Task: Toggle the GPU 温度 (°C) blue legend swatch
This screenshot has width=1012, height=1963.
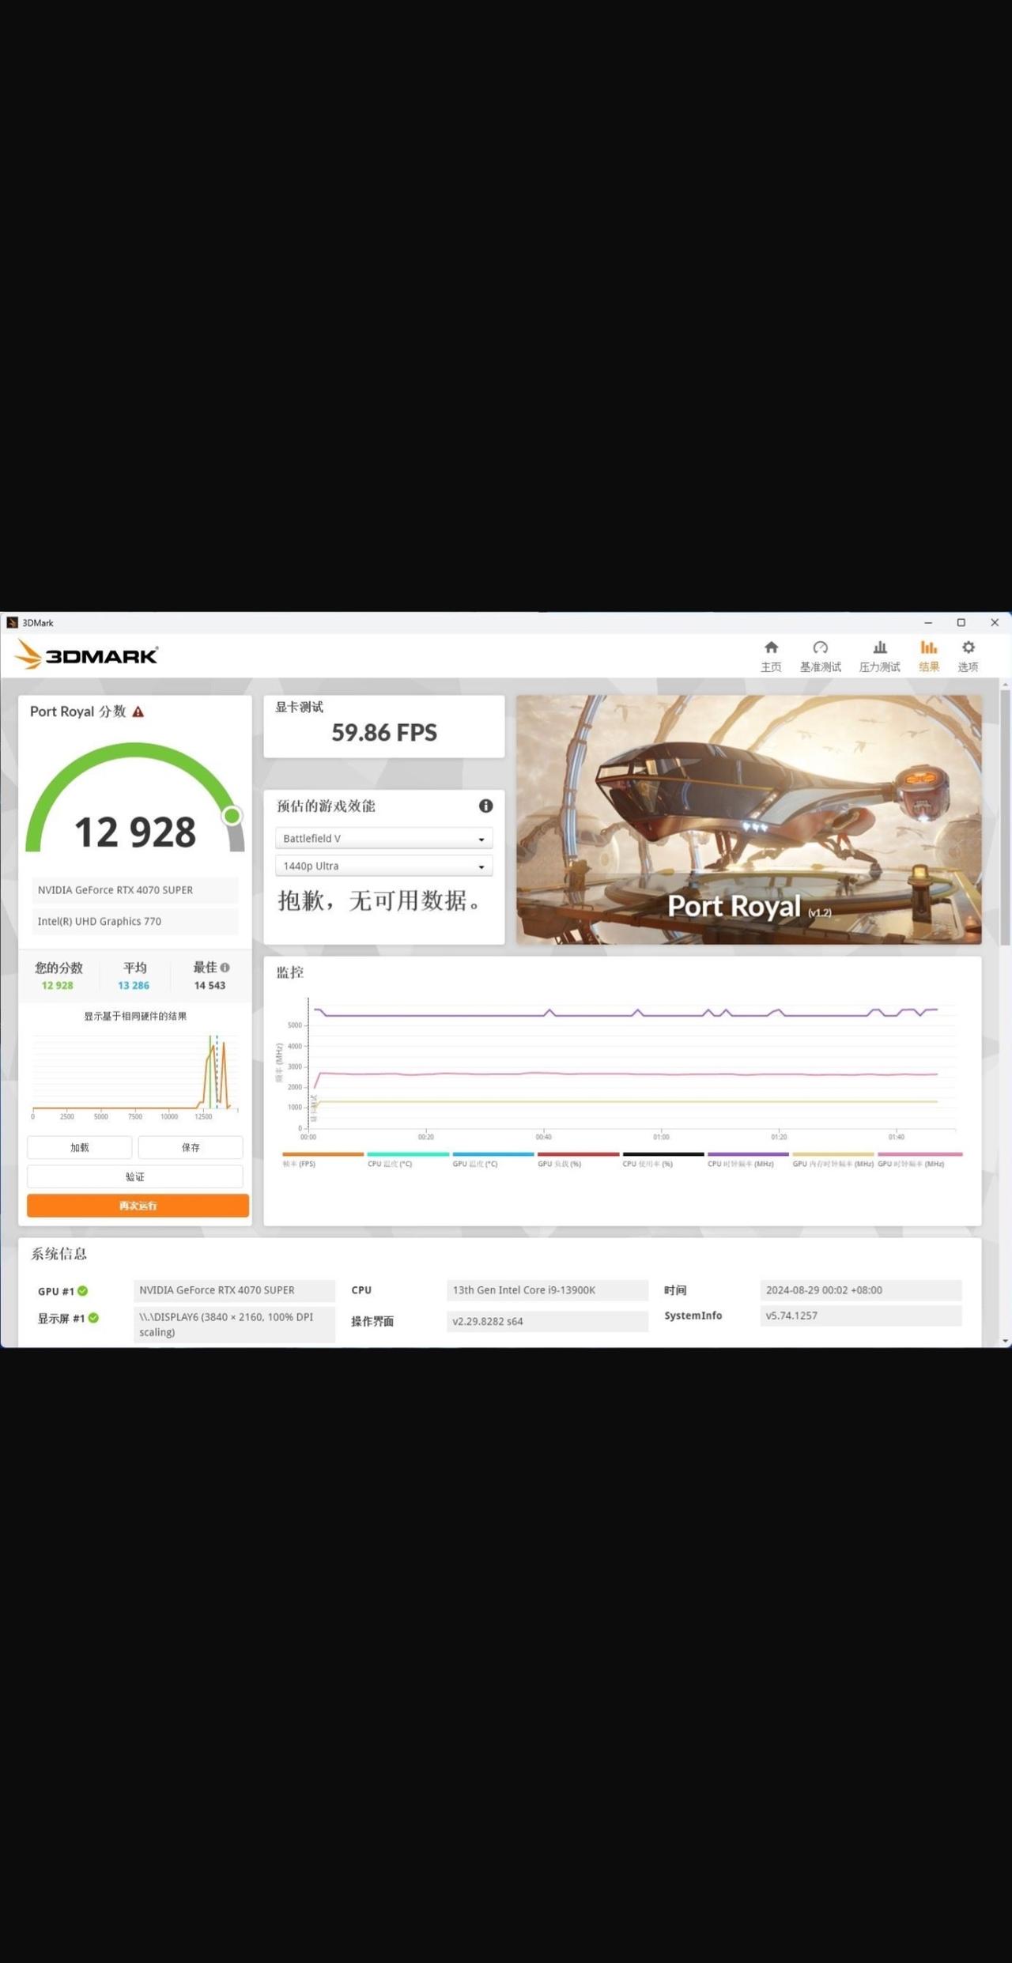Action: tap(493, 1154)
